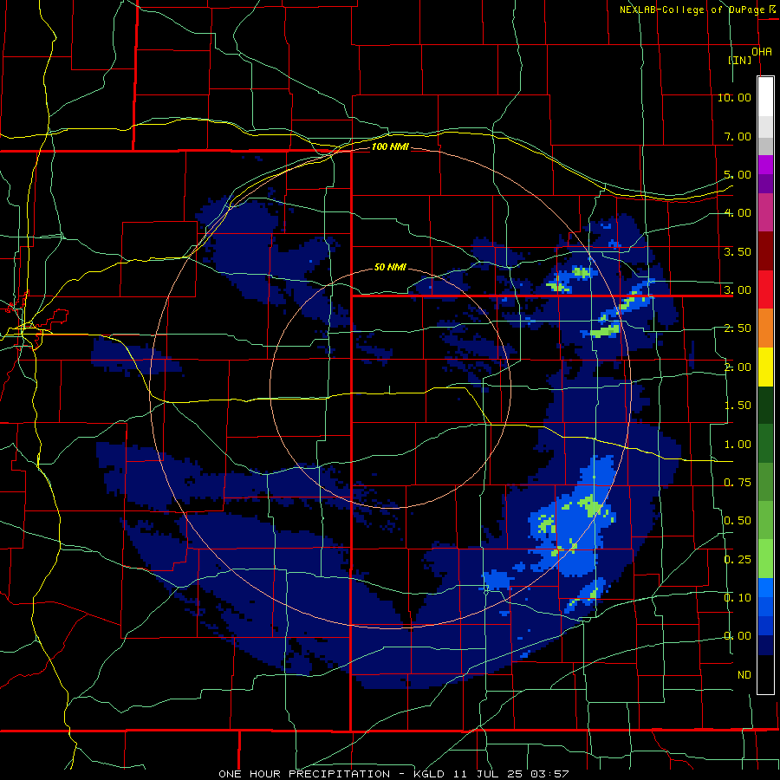Image resolution: width=780 pixels, height=780 pixels.
Task: Select the OHA product label
Action: pyautogui.click(x=762, y=52)
